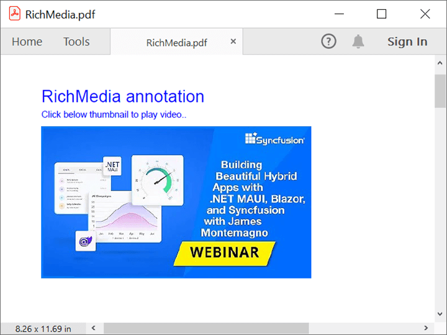Click the Sign In button

[x=407, y=42]
